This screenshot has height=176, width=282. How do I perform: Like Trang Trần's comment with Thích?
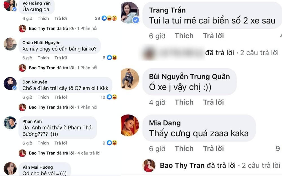click(x=184, y=36)
